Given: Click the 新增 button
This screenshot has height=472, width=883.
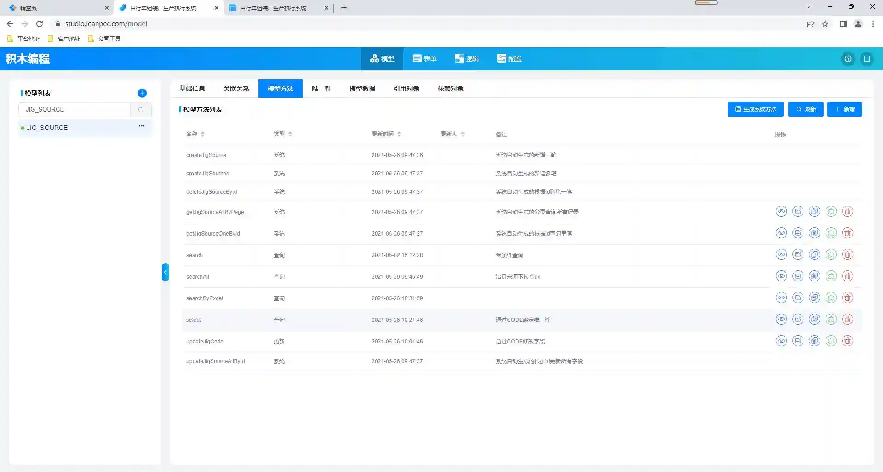Looking at the screenshot, I should 844,109.
